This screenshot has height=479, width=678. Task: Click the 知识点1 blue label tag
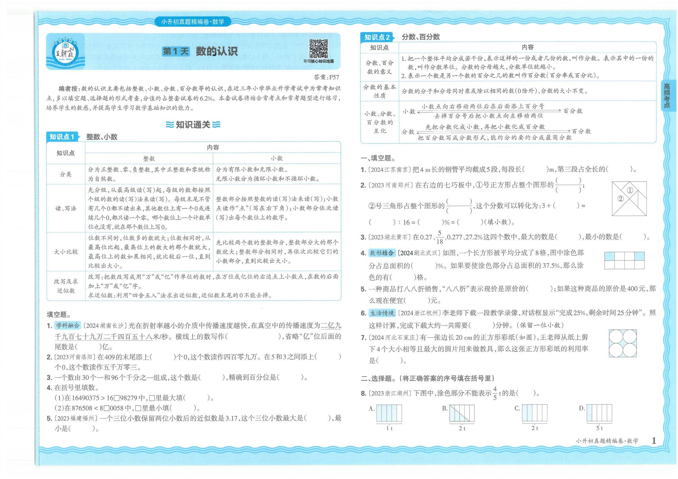[62, 137]
